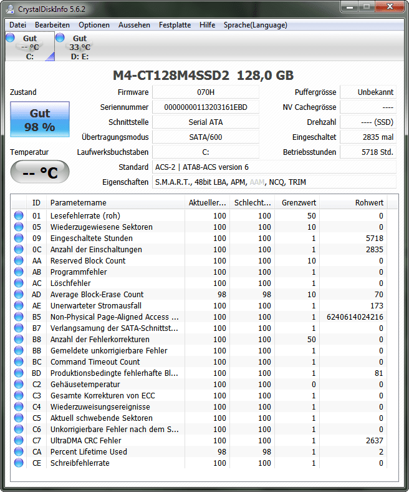Image resolution: width=409 pixels, height=492 pixels.
Task: Select the Schreibfehlerrate parameter name
Action: pos(80,463)
